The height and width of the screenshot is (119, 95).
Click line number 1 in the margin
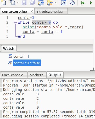pyautogui.click(x=7, y=18)
